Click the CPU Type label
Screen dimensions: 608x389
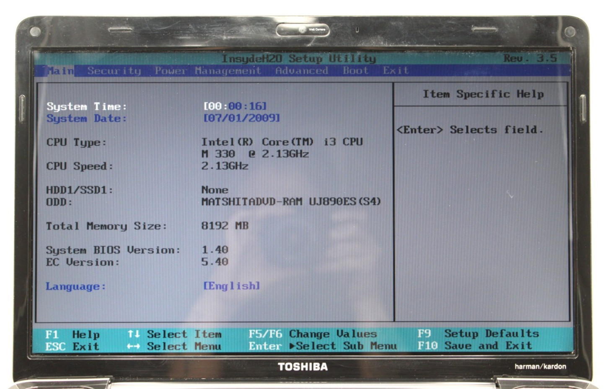click(76, 142)
